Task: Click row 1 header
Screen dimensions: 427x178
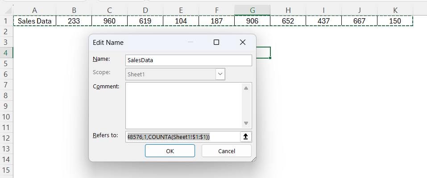Action: (6, 21)
